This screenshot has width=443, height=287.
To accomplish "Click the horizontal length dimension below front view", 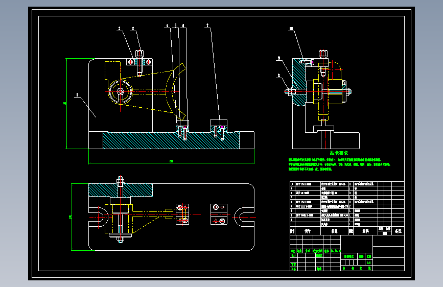I will [171, 162].
